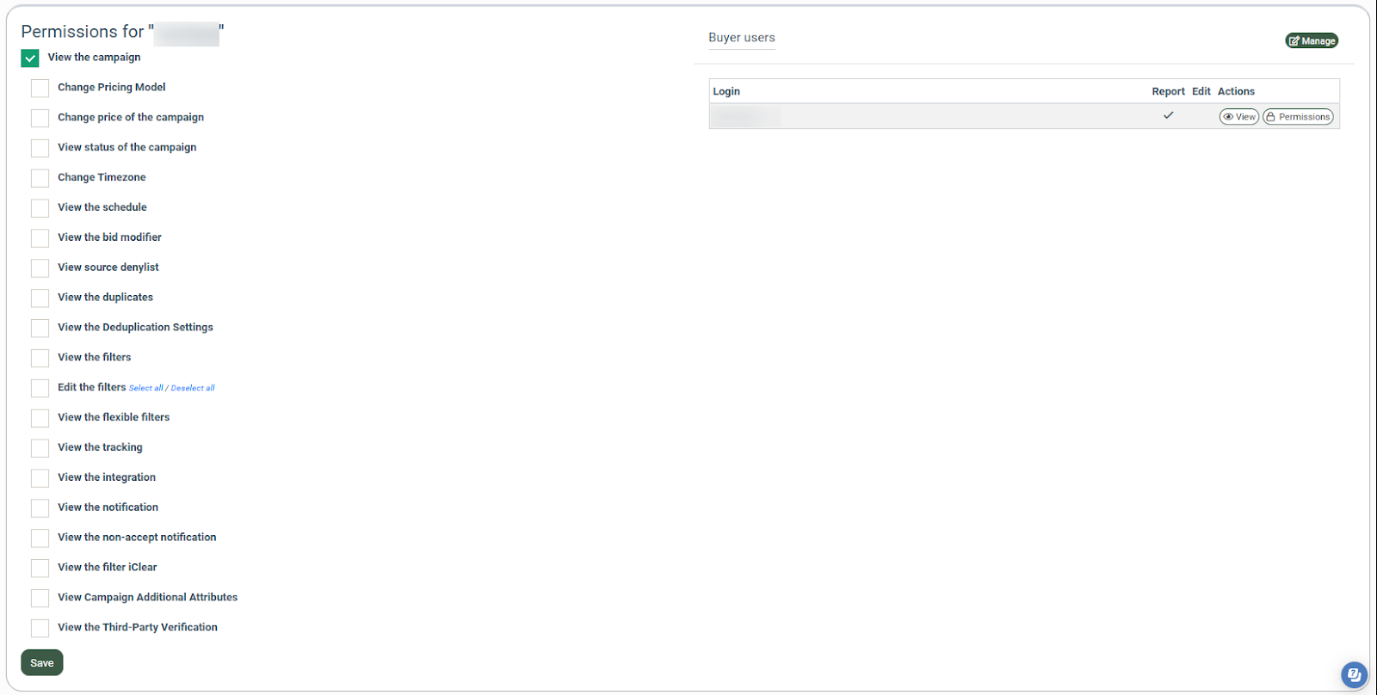The image size is (1377, 695).
Task: Toggle View the schedule checkbox
Action: 40,208
